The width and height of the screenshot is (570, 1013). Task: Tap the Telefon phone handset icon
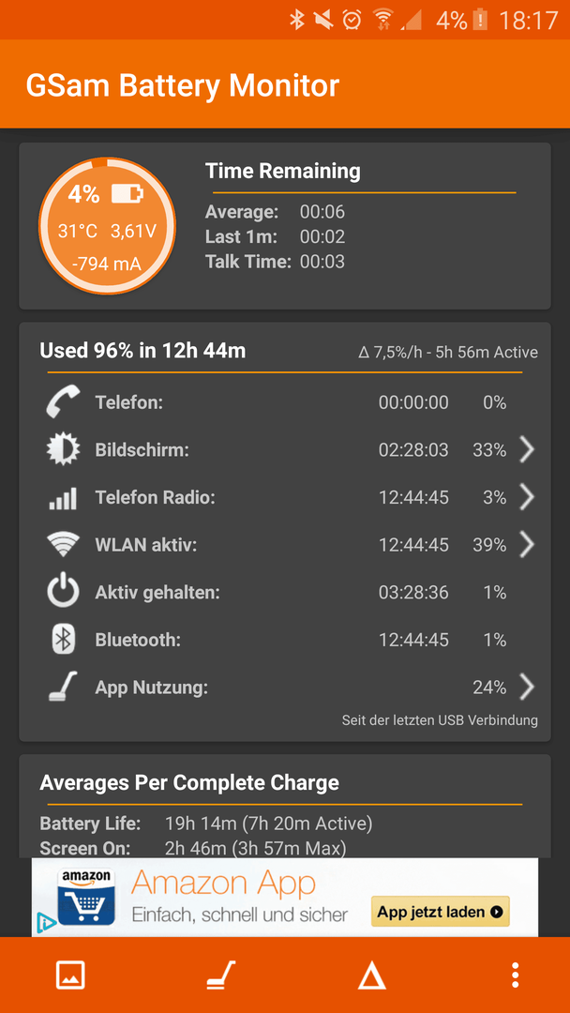tap(63, 401)
